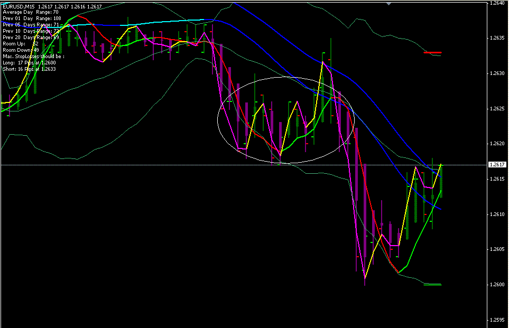Screen dimensions: 509x328
Task: Click the 1.2625 price axis label
Action: point(497,109)
